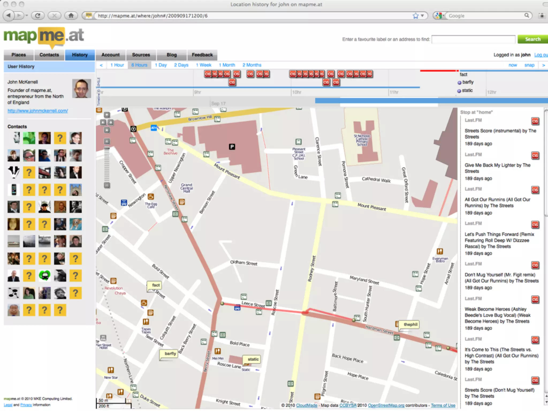Click the zoom in plus button
The height and width of the screenshot is (411, 548).
[x=107, y=141]
